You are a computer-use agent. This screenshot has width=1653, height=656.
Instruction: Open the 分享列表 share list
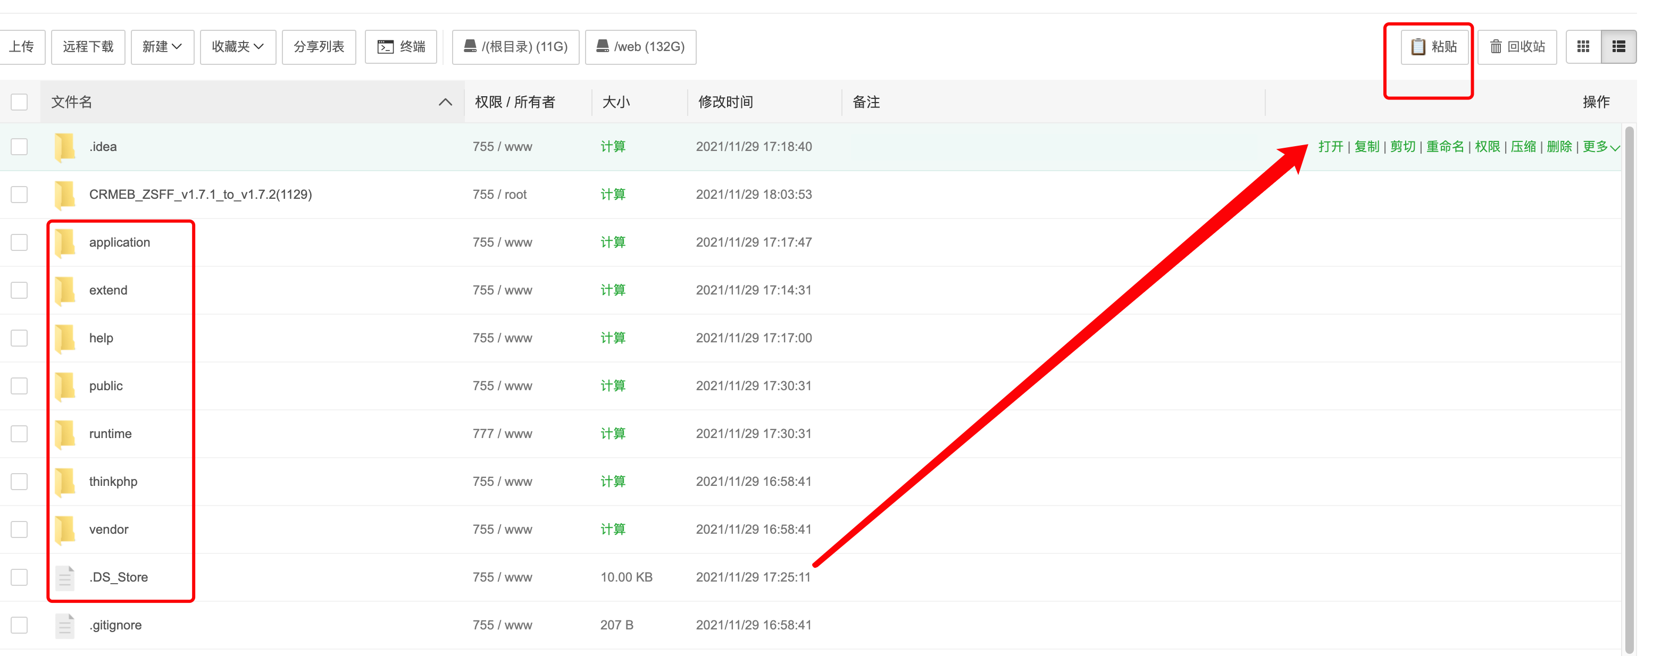click(319, 47)
